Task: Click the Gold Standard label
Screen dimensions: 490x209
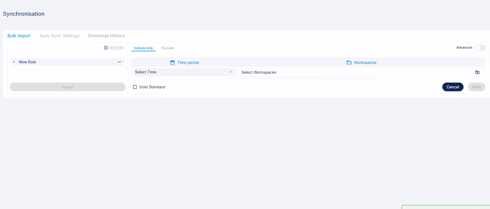Action: [x=152, y=87]
